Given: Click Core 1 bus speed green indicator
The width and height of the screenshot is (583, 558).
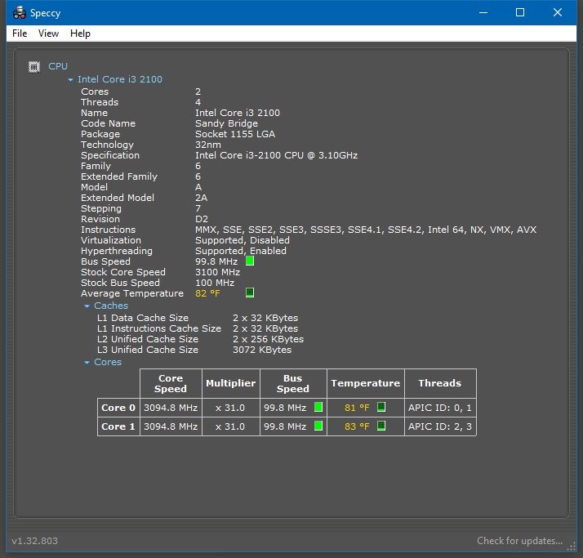Looking at the screenshot, I should point(318,426).
